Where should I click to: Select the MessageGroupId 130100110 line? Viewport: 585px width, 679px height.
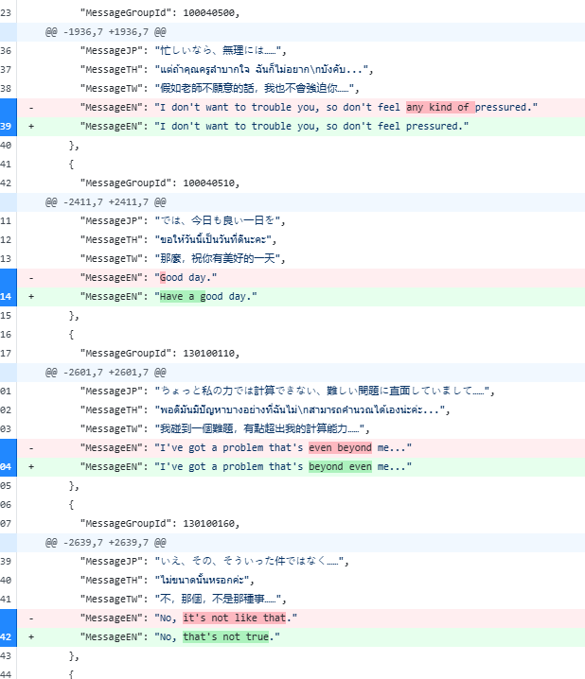coord(160,354)
